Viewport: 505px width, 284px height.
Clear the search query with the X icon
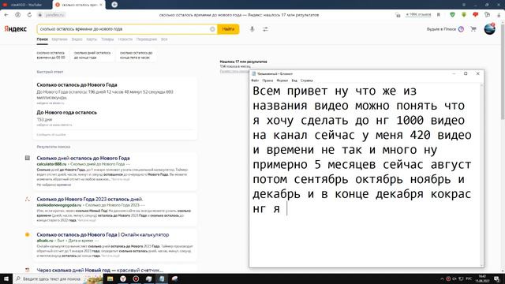212,29
